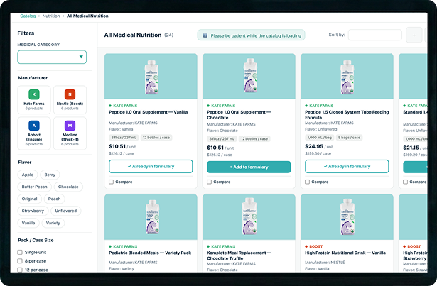Viewport: 437px width, 286px height.
Task: Check the Single unit pack size
Action: 20,253
